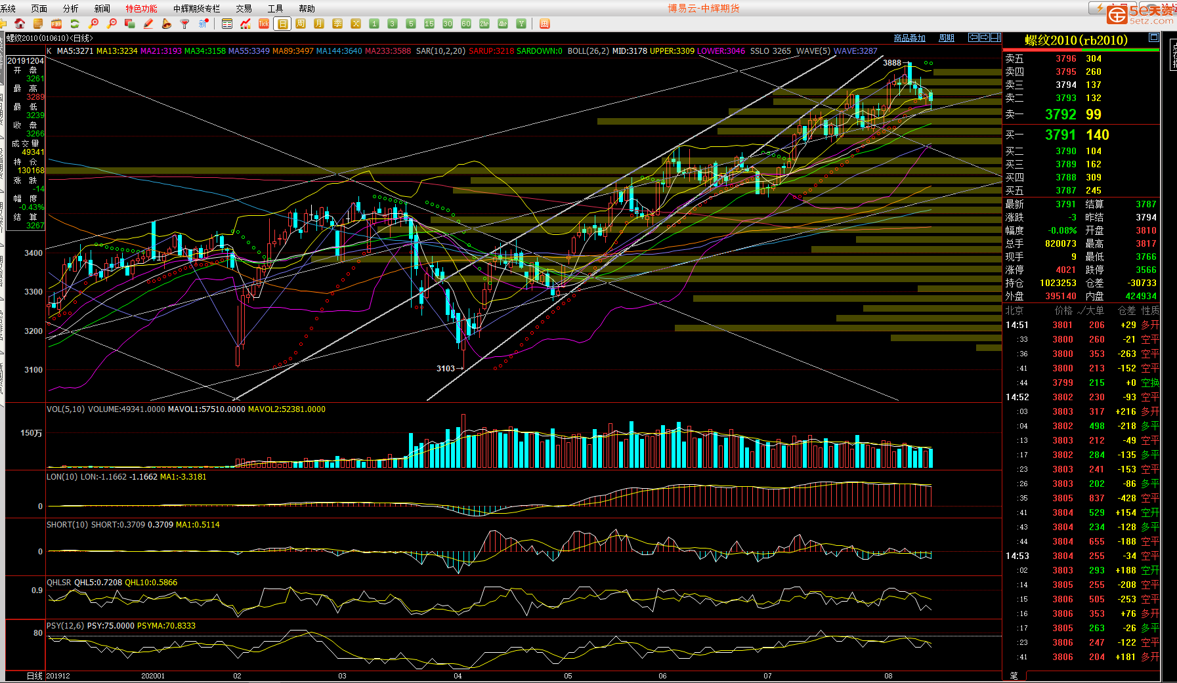Click the green refresh arrows icon
This screenshot has width=1177, height=683.
click(75, 24)
